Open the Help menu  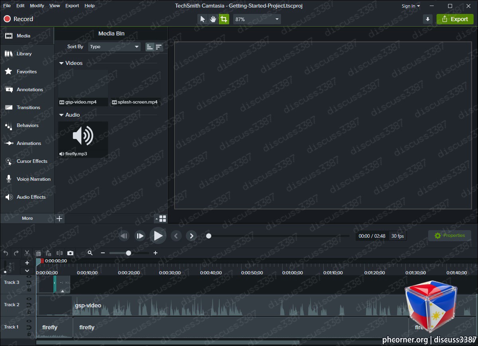click(x=89, y=6)
